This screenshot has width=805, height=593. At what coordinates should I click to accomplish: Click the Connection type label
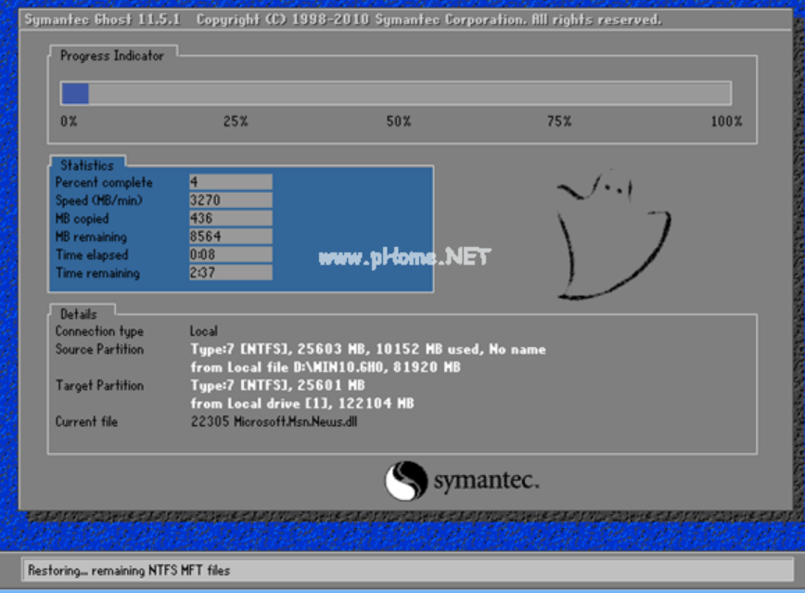(99, 331)
